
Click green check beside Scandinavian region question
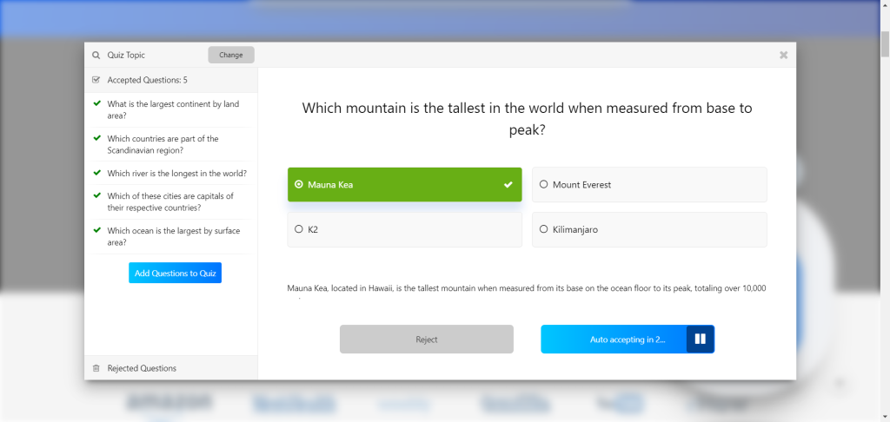coord(97,138)
